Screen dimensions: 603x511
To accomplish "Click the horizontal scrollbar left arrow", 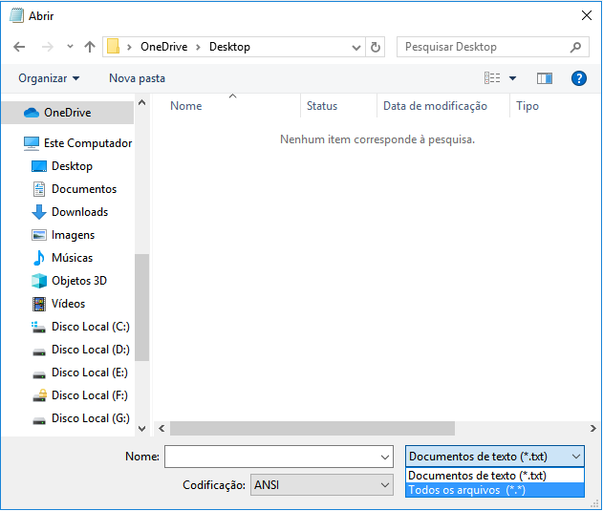I will pos(162,428).
